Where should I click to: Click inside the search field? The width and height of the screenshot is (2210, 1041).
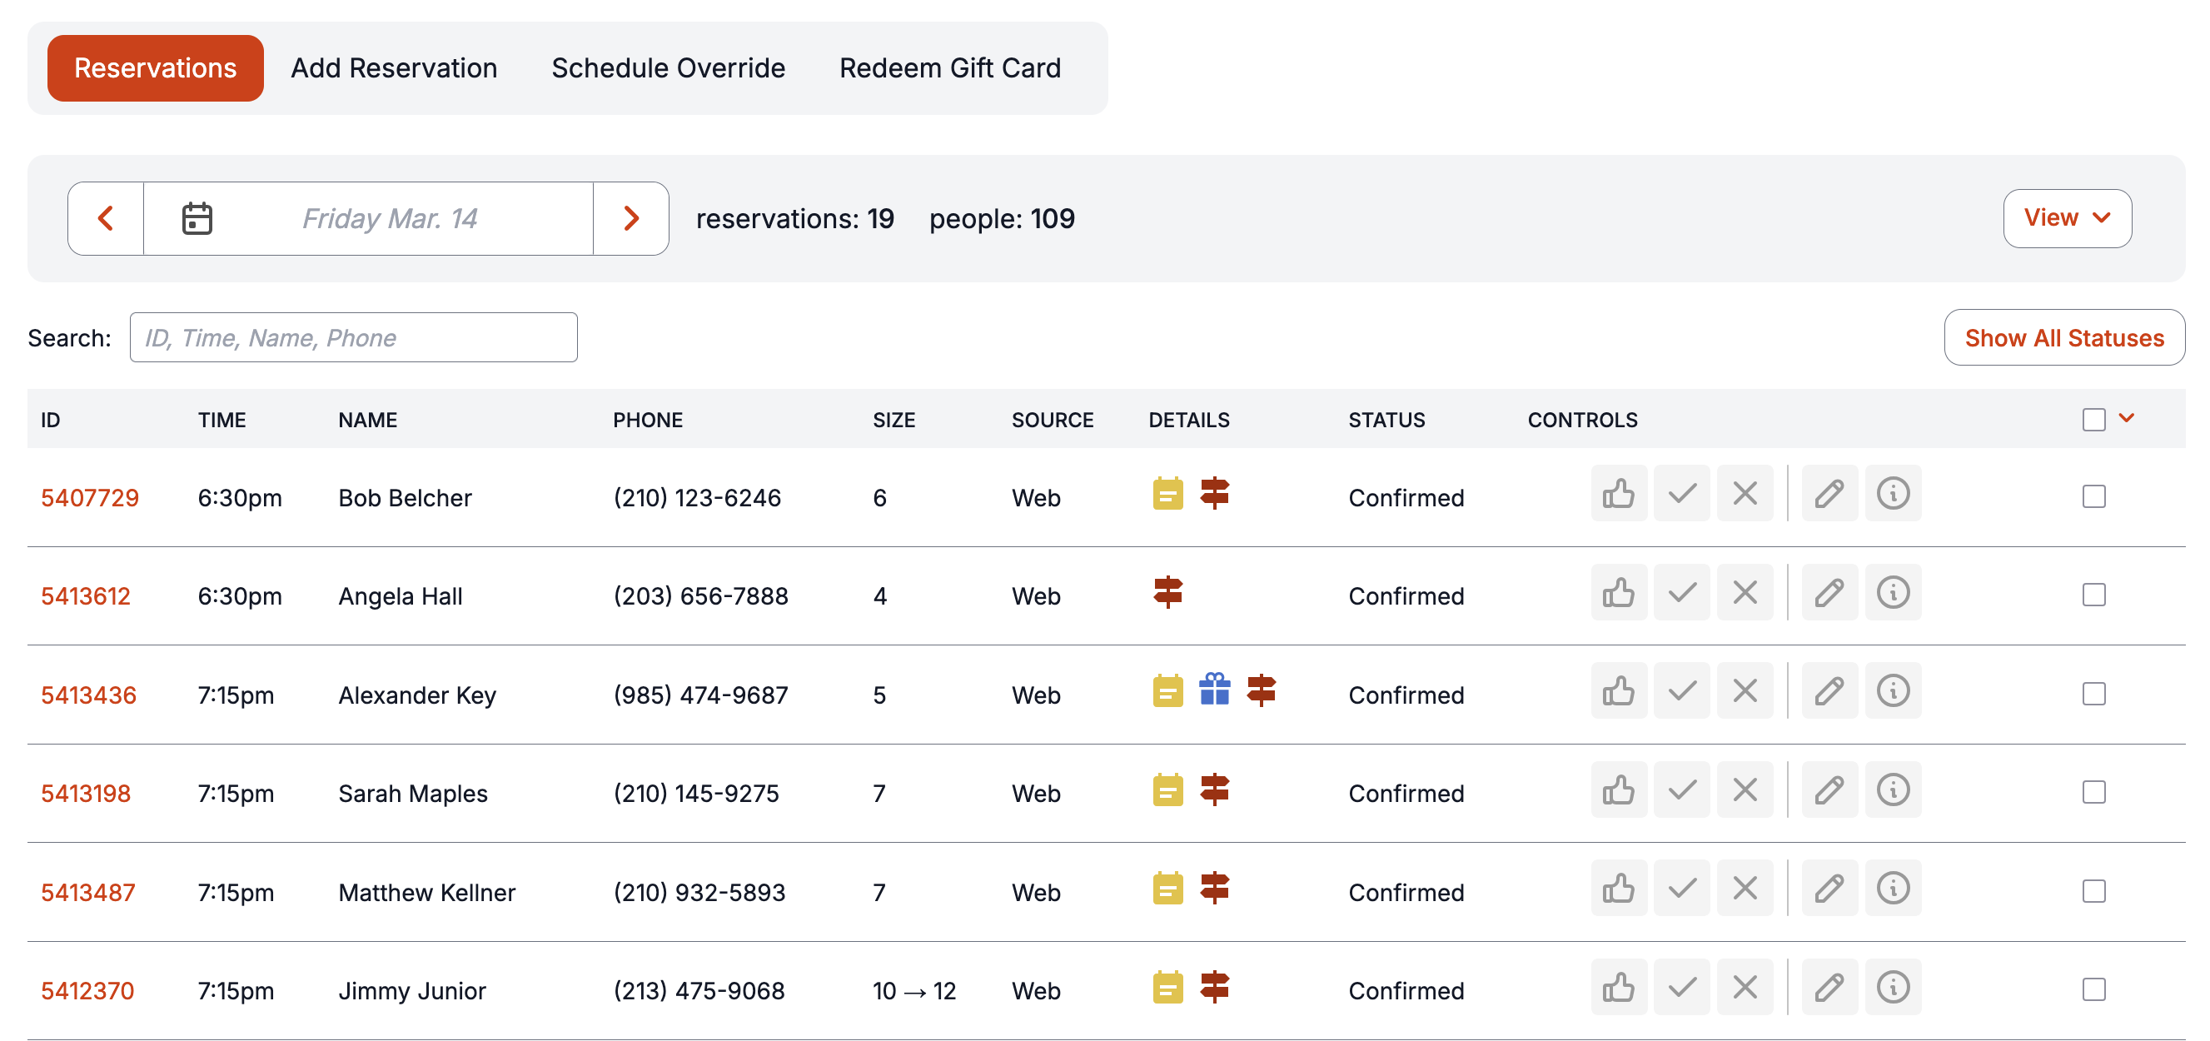[352, 336]
